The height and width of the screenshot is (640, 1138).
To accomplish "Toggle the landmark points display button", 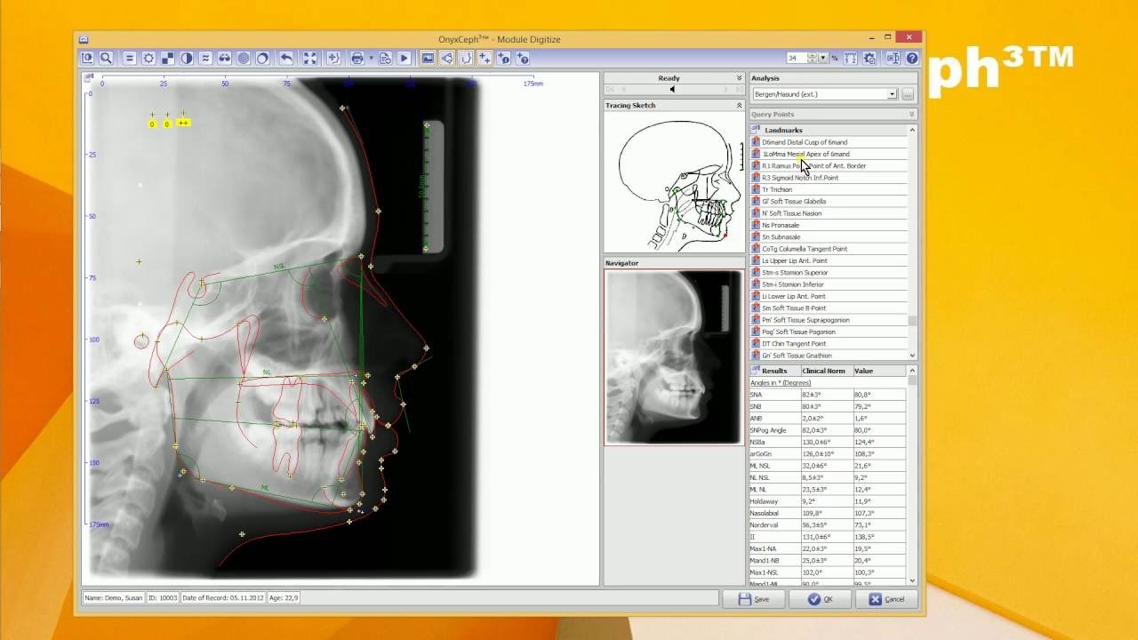I will [485, 58].
